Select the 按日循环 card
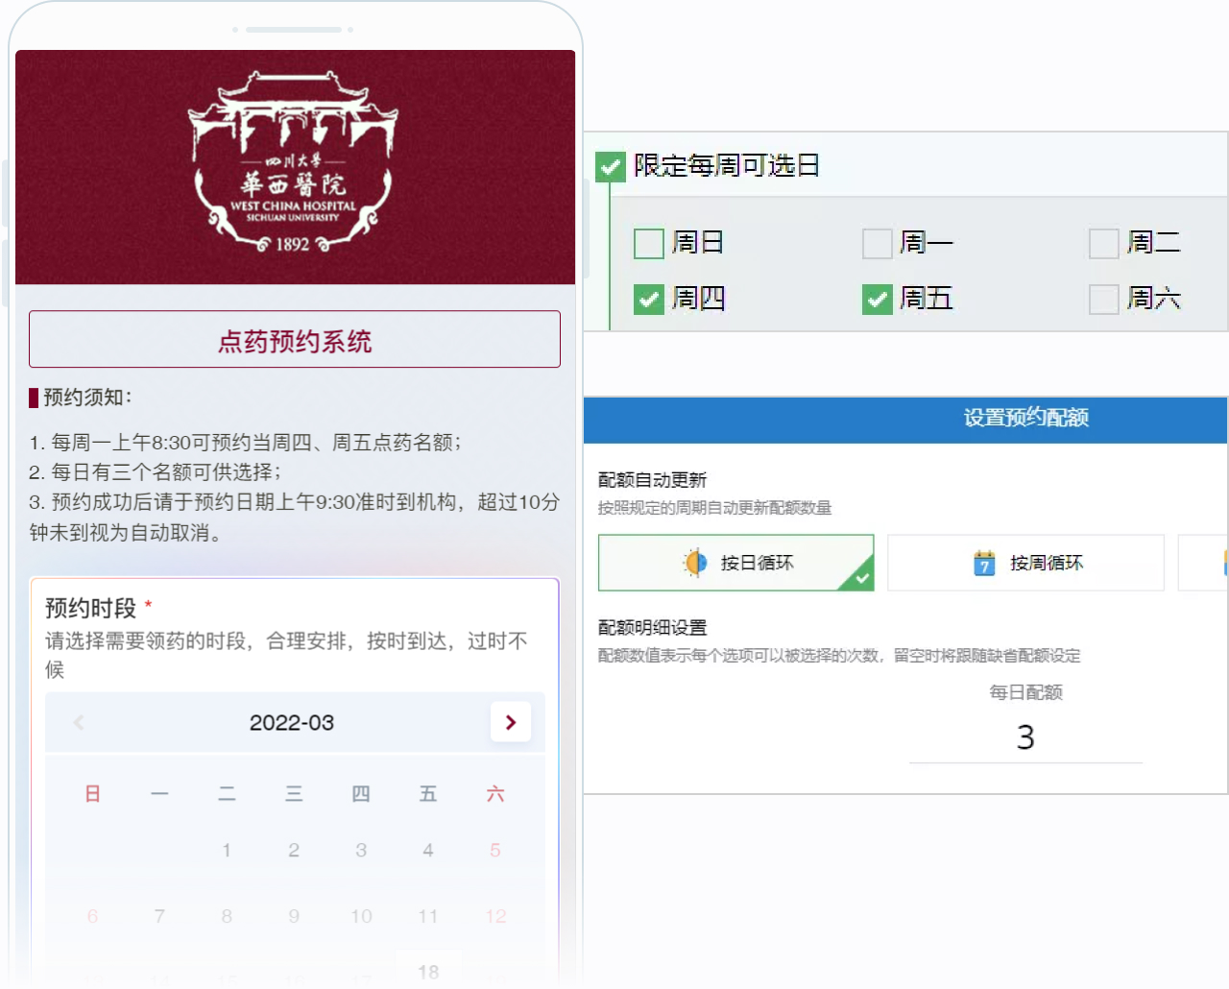Image resolution: width=1229 pixels, height=989 pixels. coord(735,563)
